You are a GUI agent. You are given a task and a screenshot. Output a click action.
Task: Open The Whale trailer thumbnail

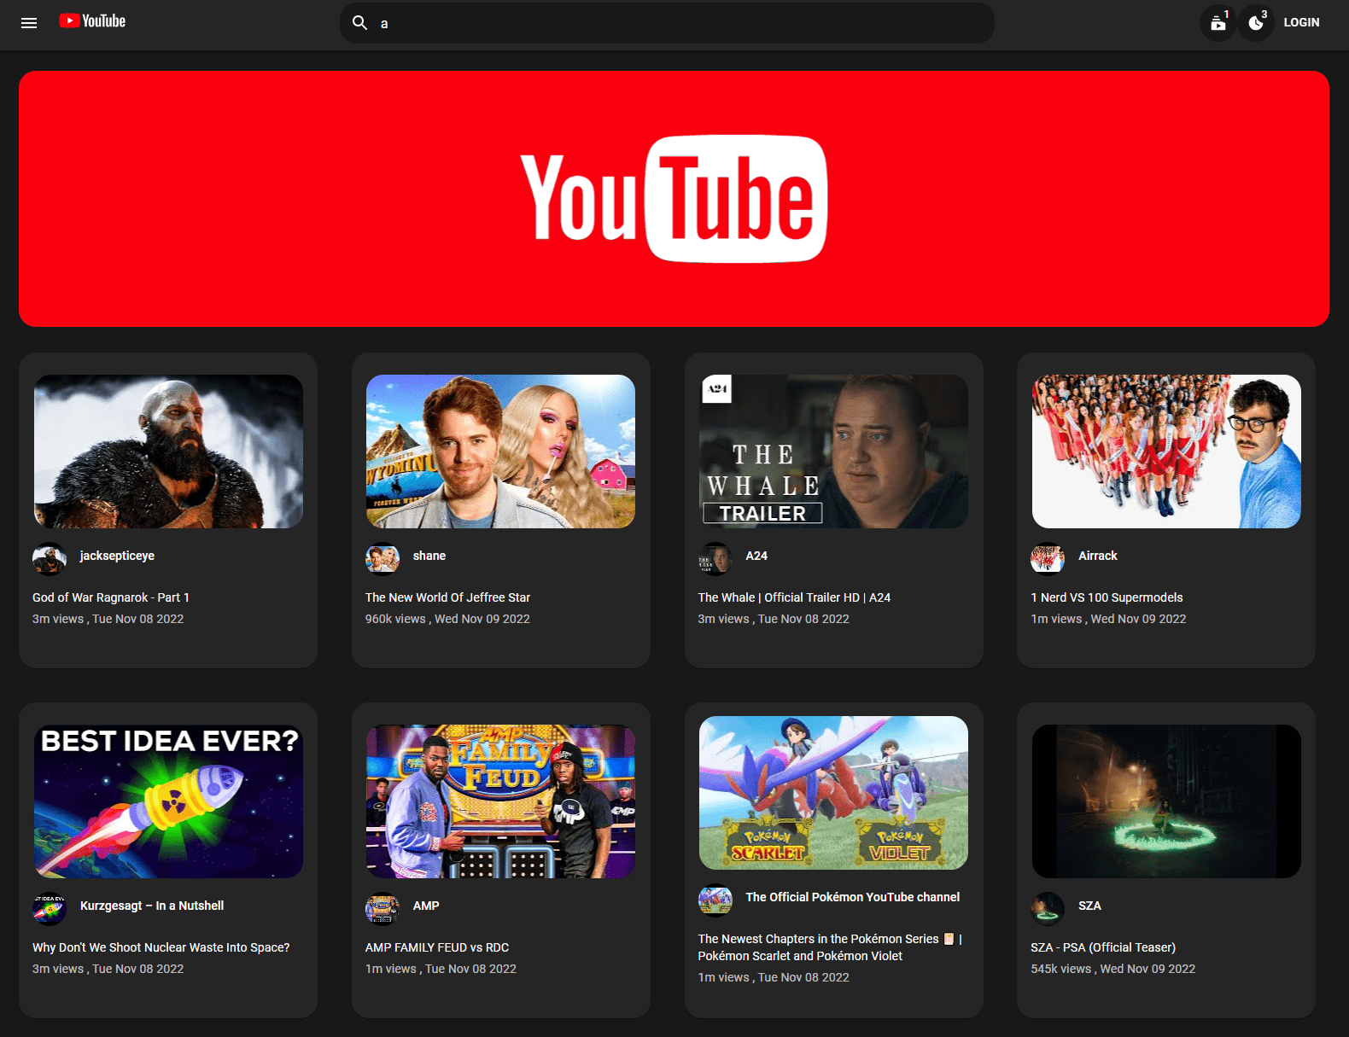(x=833, y=452)
